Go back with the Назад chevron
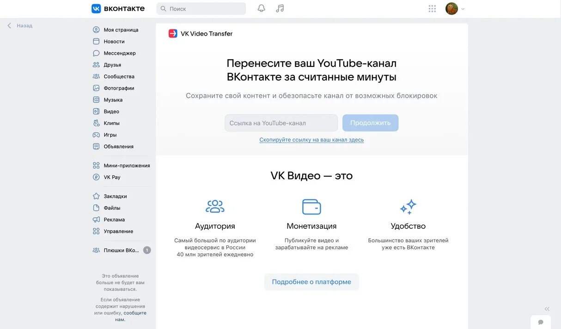 click(9, 26)
